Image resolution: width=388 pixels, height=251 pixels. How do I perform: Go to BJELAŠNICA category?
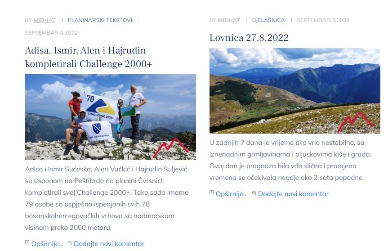point(268,20)
